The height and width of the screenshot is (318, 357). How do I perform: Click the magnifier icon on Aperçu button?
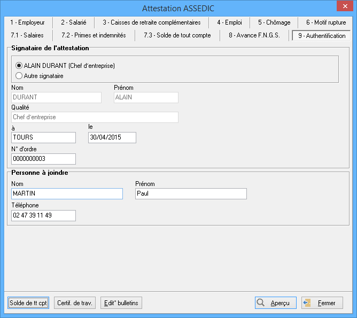click(x=261, y=303)
